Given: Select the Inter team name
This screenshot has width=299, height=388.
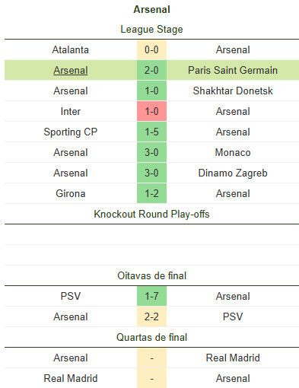Looking at the screenshot, I should 71,111.
